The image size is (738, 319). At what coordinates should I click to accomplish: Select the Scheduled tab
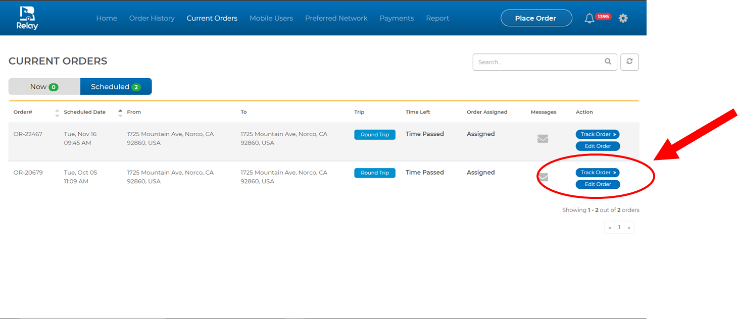pos(116,87)
